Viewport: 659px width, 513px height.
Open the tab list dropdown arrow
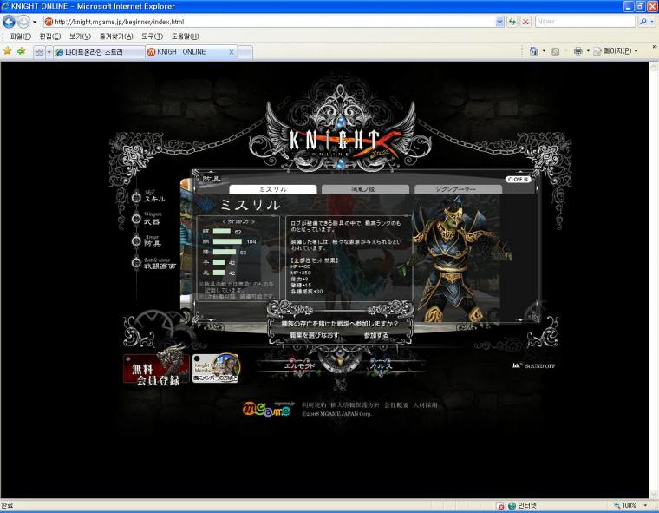pyautogui.click(x=49, y=52)
